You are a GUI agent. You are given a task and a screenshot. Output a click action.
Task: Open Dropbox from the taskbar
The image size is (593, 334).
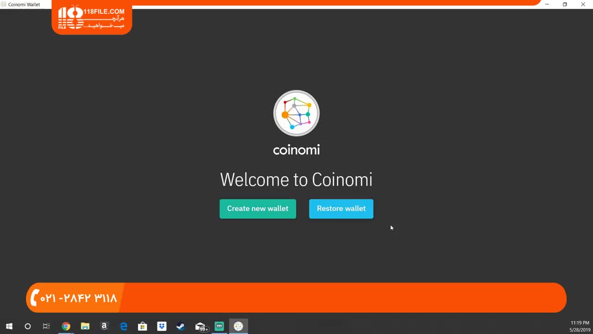(162, 326)
